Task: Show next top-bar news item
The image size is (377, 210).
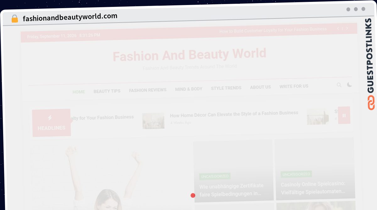Action: 347,28
